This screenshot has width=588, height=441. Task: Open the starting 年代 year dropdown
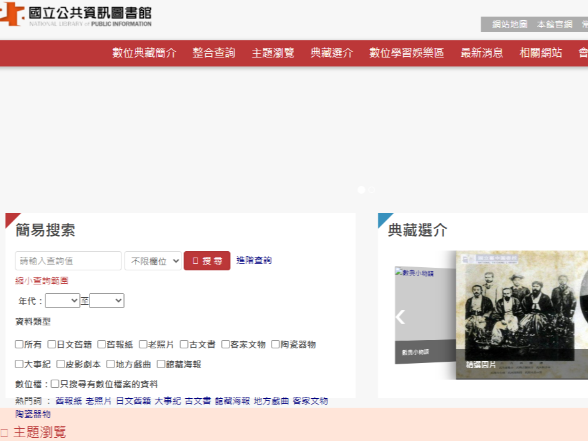[x=62, y=301]
